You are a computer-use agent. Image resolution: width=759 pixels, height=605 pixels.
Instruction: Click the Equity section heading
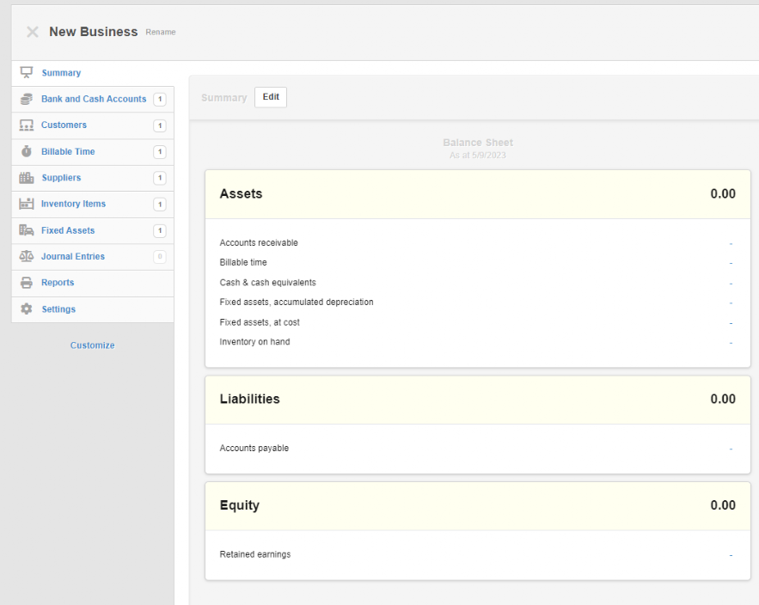point(240,505)
